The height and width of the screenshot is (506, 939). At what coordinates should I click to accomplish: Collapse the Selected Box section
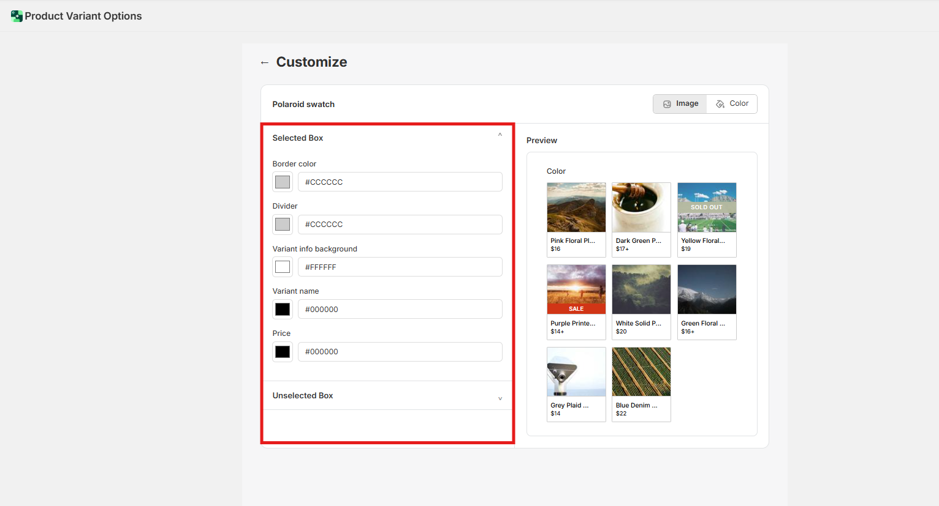(500, 135)
